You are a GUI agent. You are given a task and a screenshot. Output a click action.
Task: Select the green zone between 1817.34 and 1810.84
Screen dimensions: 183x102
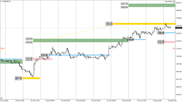[152, 5]
